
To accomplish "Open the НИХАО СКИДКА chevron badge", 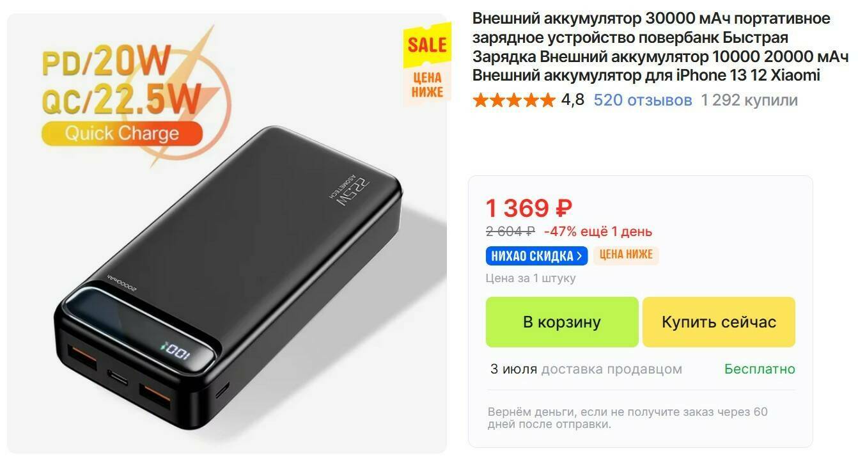I will coord(536,256).
